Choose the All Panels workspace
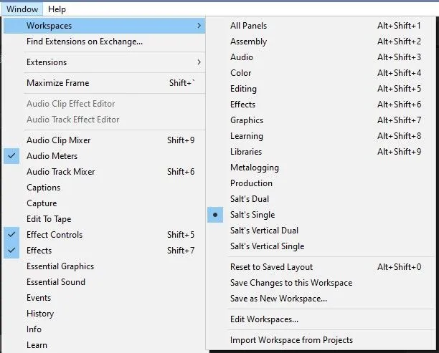Viewport: 439px width, 353px height. pyautogui.click(x=248, y=26)
